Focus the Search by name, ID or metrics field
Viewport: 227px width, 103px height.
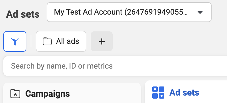pyautogui.click(x=115, y=66)
